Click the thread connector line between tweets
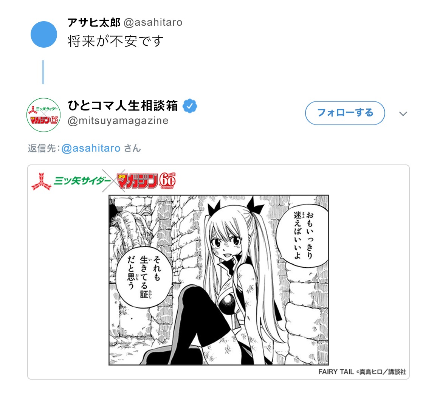 point(43,72)
